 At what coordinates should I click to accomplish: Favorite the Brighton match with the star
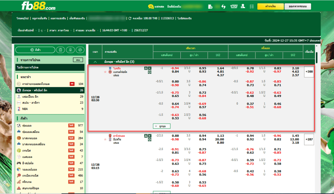(x=105, y=72)
